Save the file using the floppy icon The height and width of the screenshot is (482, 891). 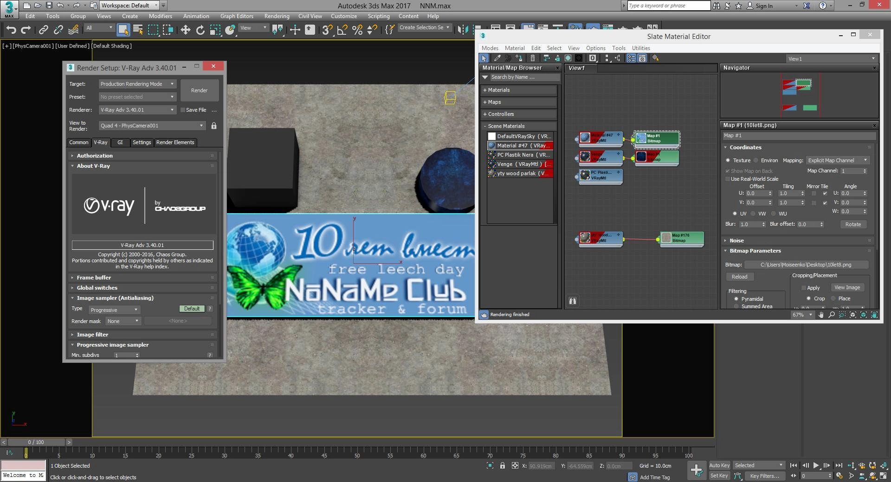tap(49, 6)
